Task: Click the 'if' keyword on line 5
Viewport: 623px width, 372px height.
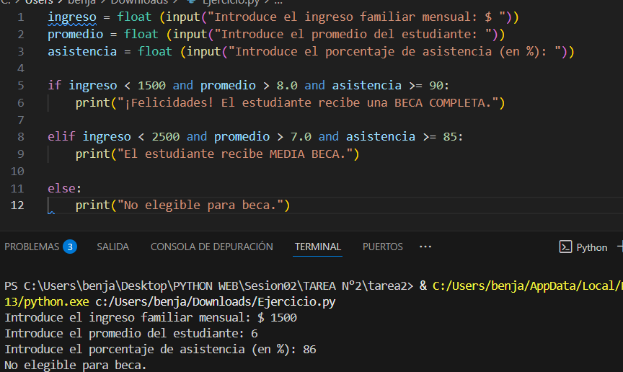Action: tap(54, 86)
